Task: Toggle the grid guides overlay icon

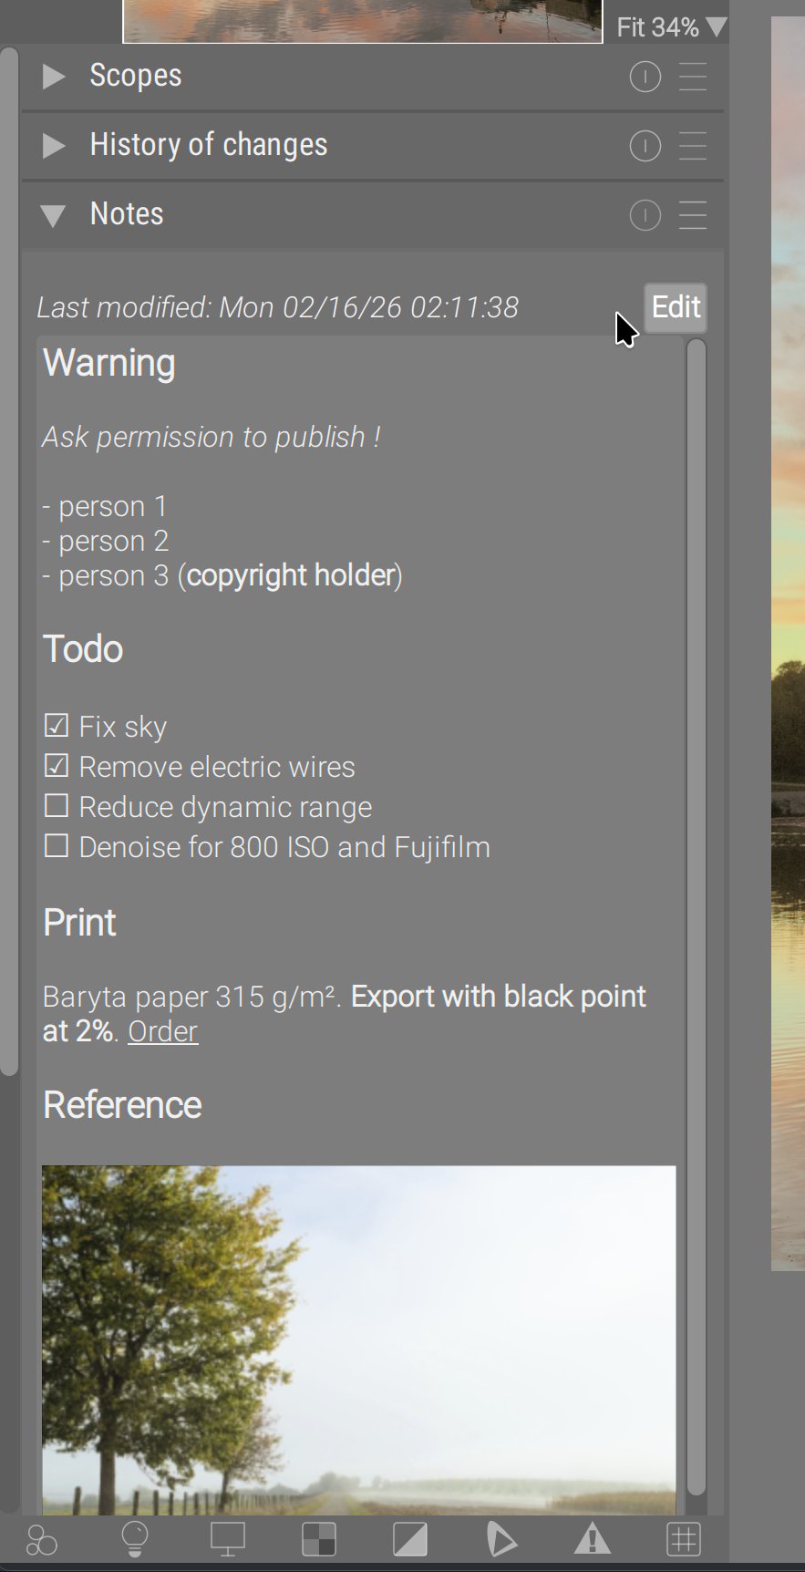Action: pyautogui.click(x=684, y=1540)
